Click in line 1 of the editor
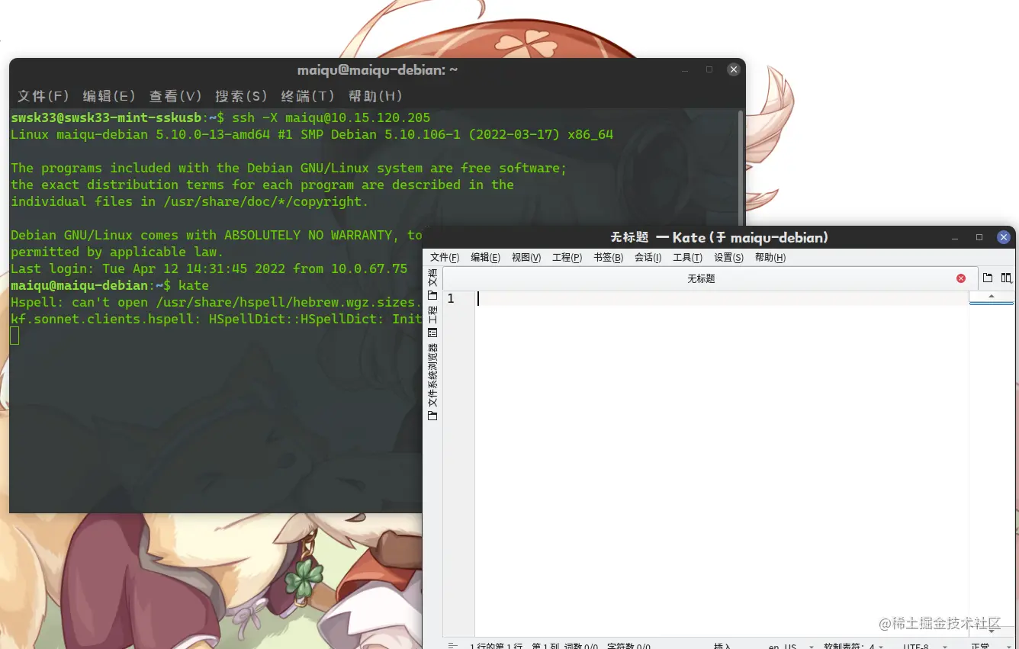Screen dimensions: 1019x649 [x=721, y=298]
